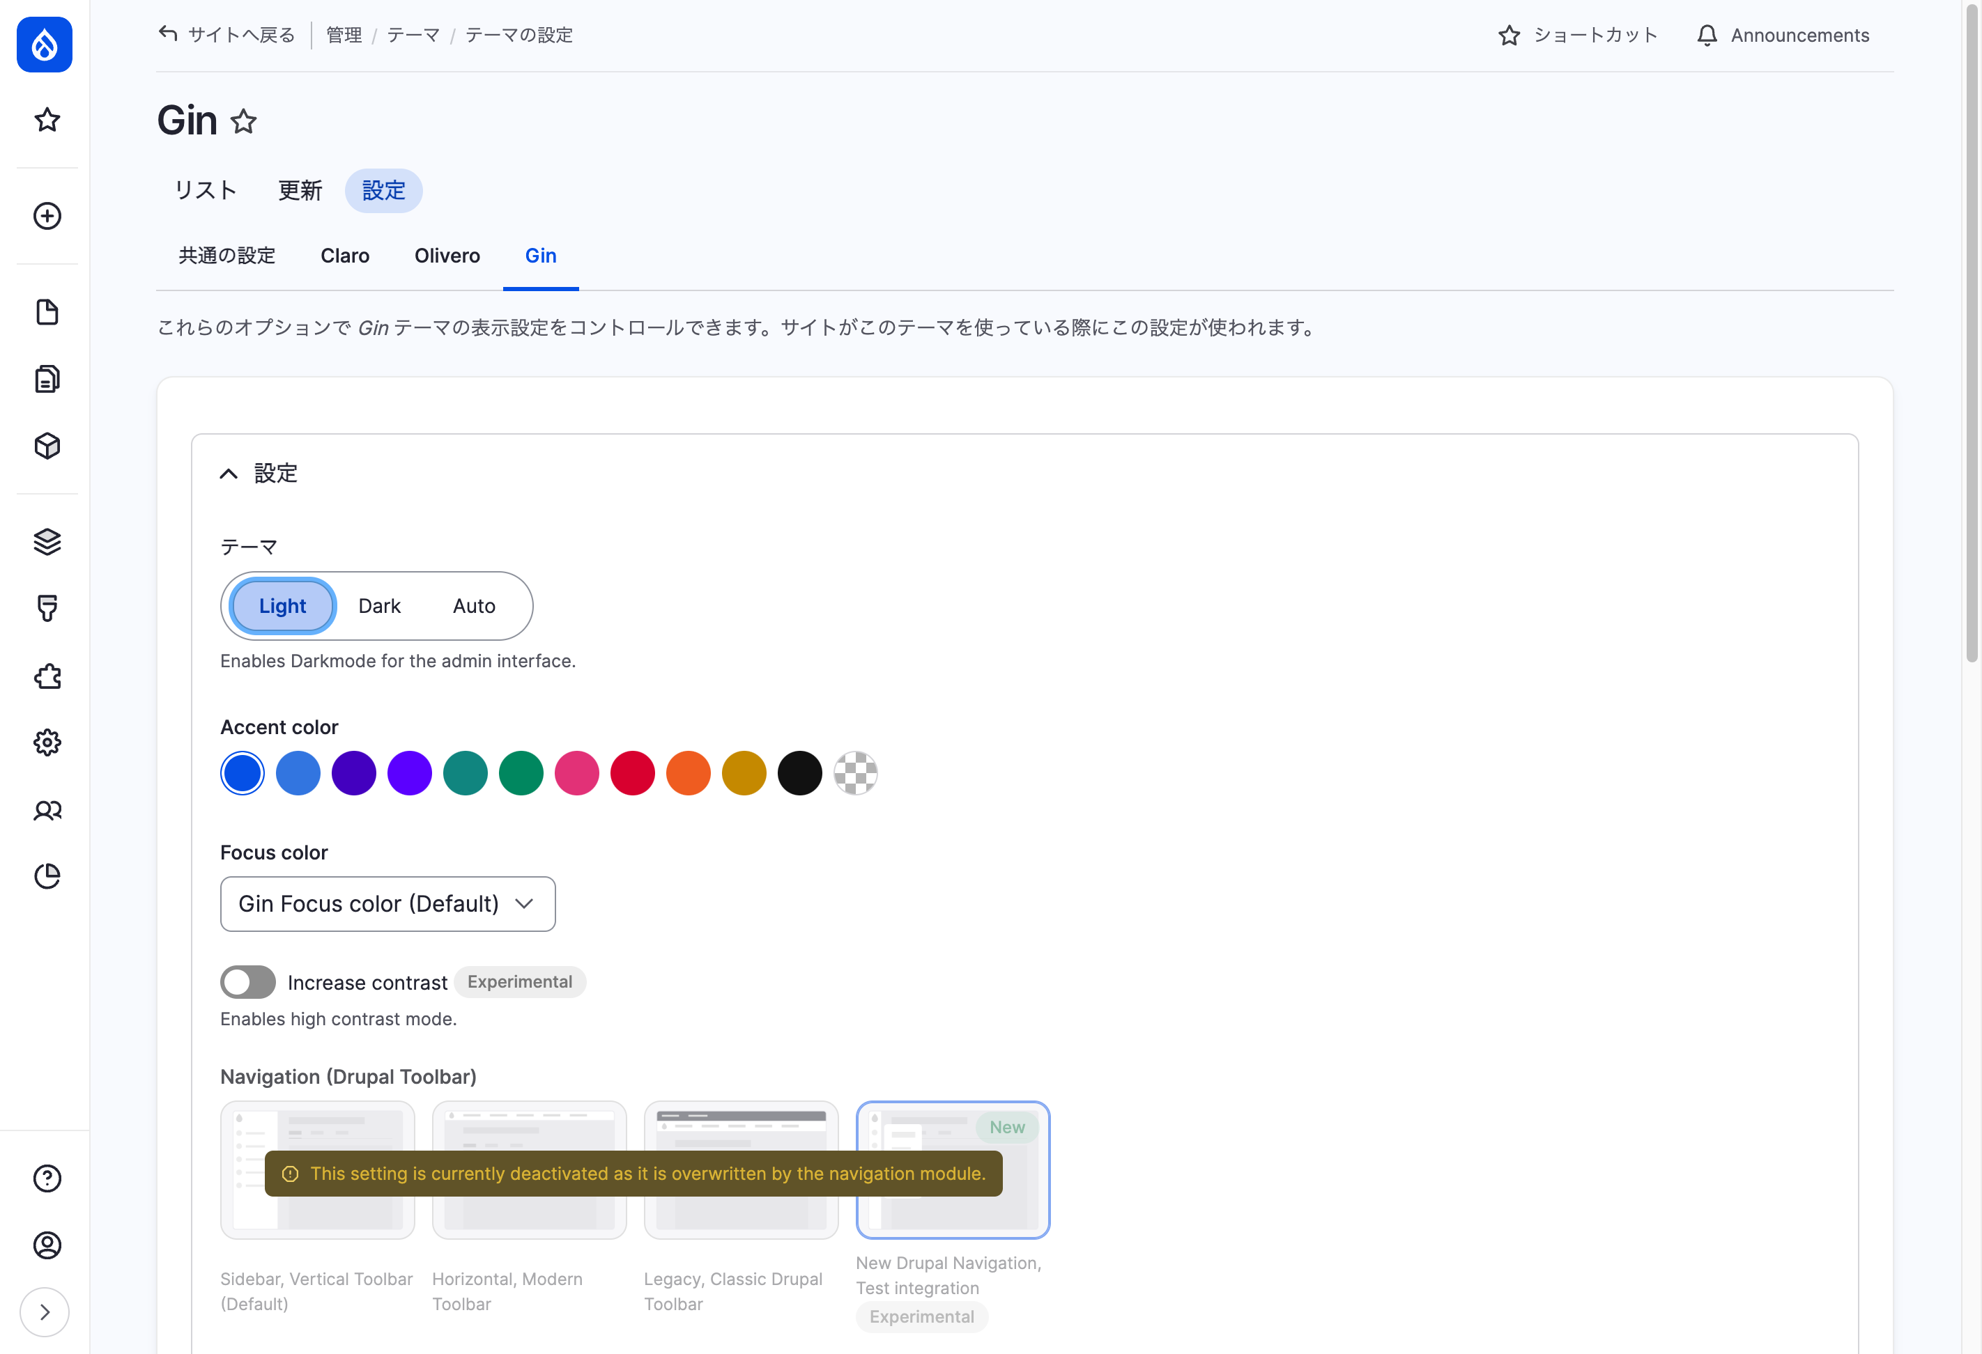Click the テーマの設定 breadcrumb link
The width and height of the screenshot is (1982, 1354).
518,35
